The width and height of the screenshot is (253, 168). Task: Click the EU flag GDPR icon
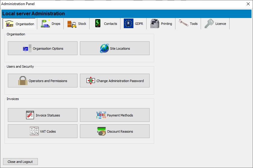click(128, 23)
